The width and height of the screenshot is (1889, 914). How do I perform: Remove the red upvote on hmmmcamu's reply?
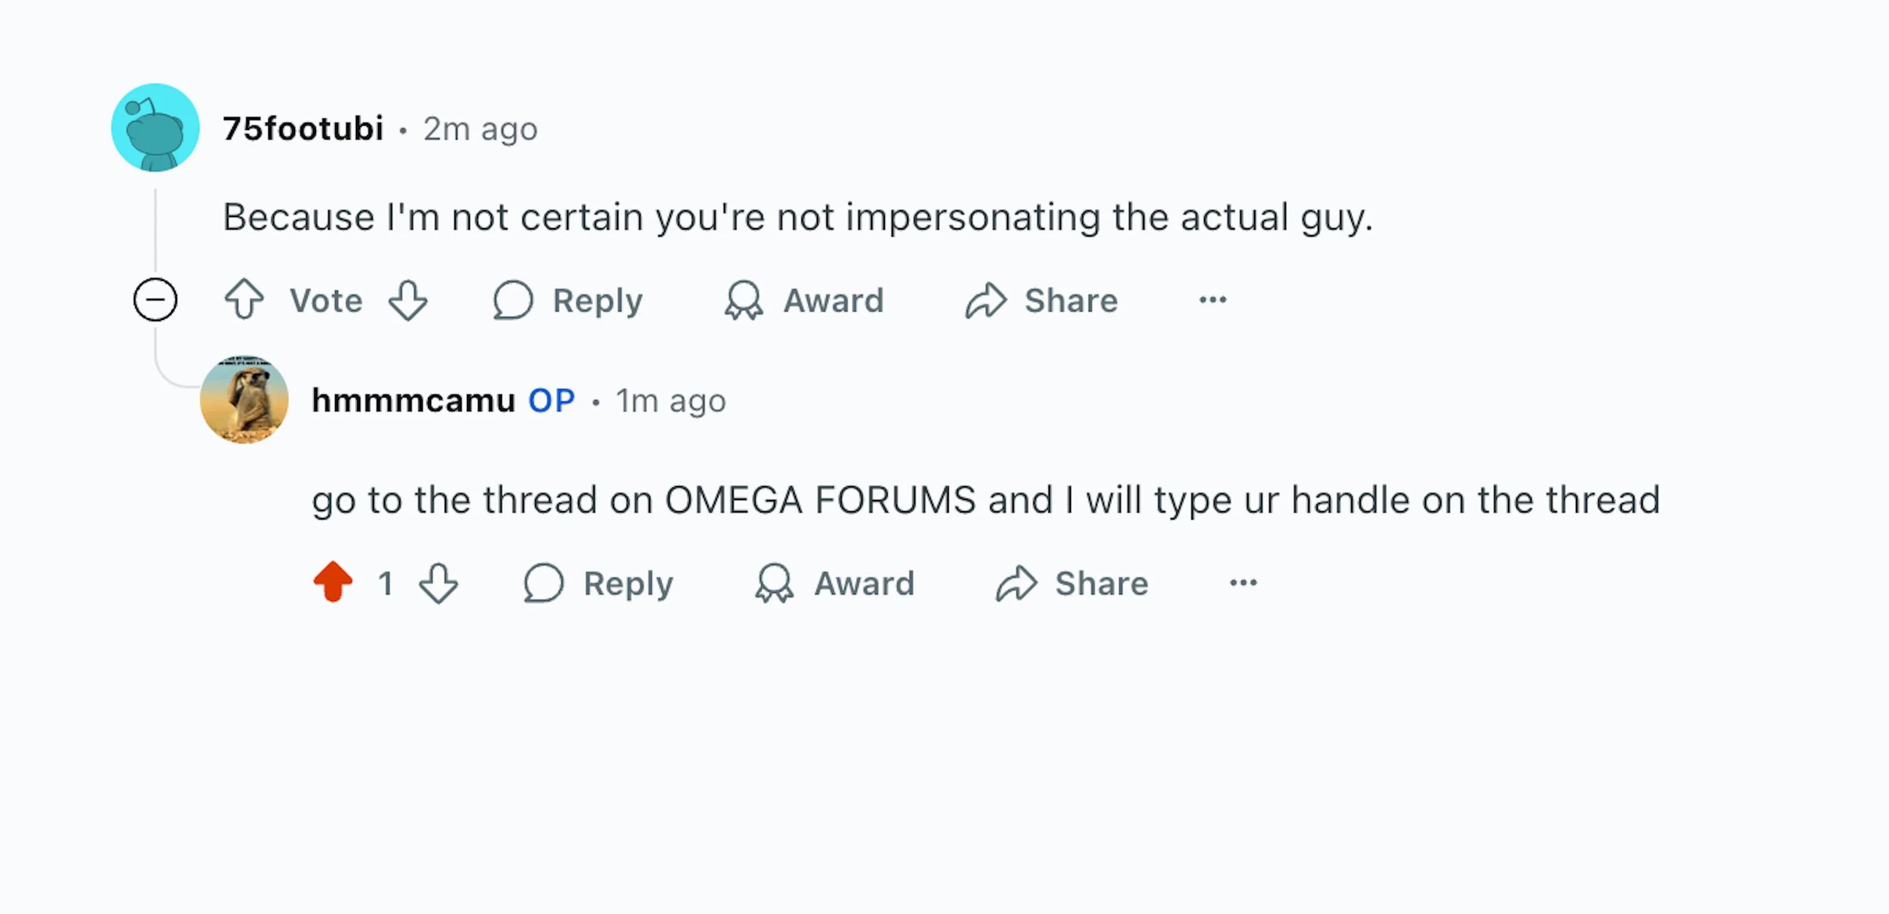(x=333, y=583)
